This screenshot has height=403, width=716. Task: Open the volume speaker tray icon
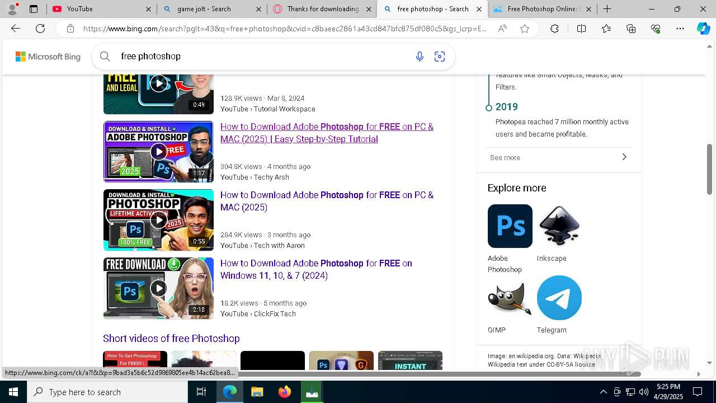coord(644,392)
